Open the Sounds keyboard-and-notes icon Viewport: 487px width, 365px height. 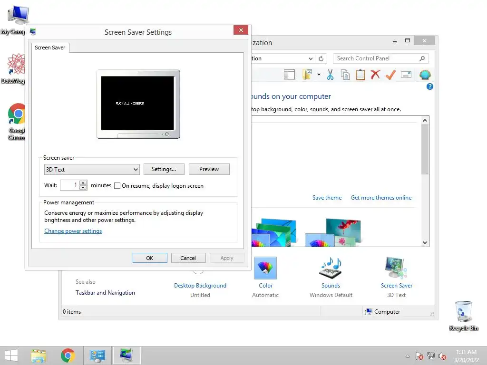click(331, 268)
